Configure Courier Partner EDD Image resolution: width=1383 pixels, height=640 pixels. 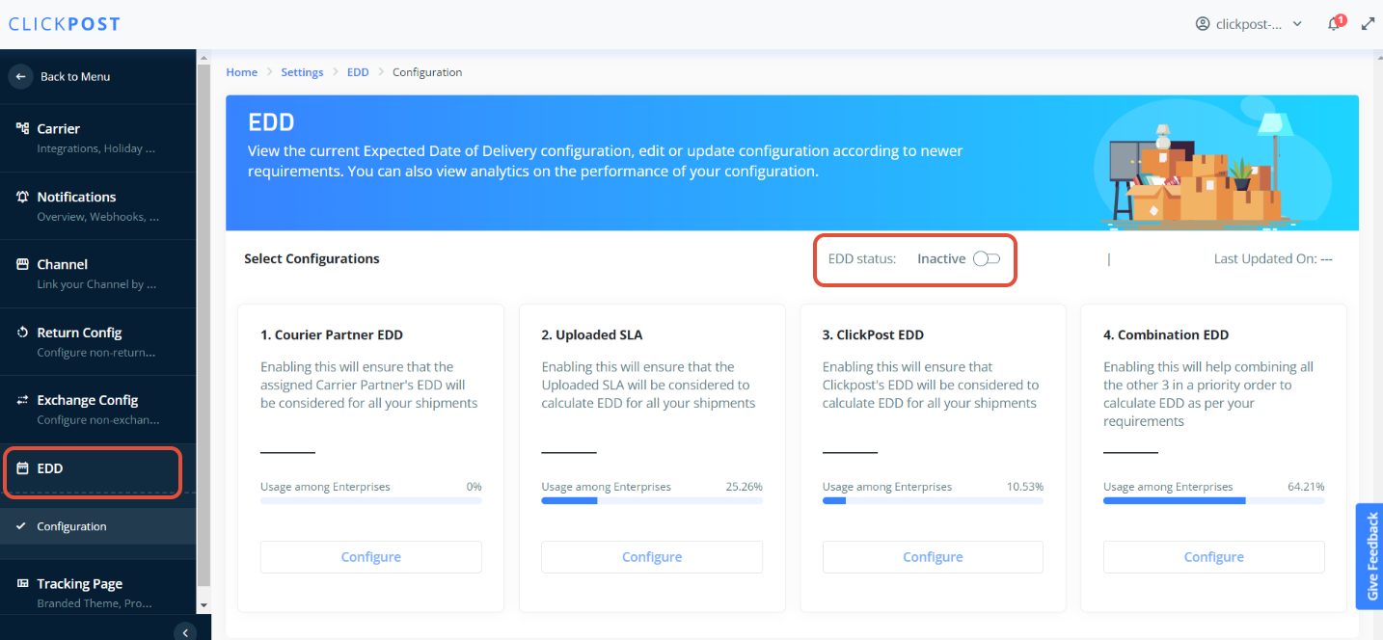tap(370, 557)
